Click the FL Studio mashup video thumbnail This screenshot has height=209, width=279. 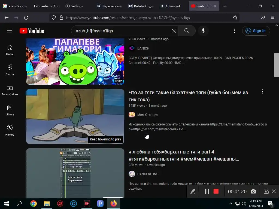(x=75, y=173)
